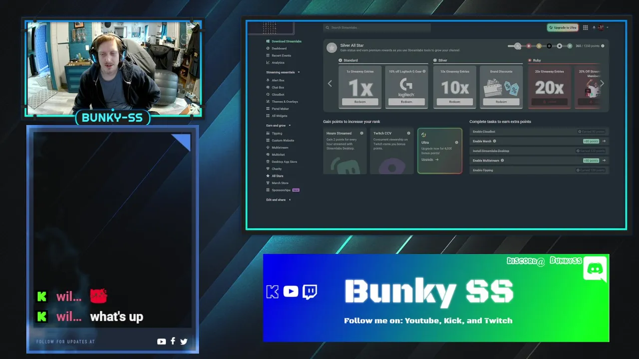Click the YouTube icon on Bunky SS banner

(x=291, y=291)
